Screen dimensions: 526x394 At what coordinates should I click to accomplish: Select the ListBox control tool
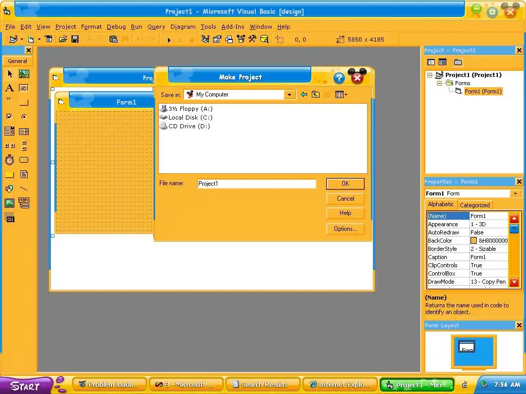click(x=24, y=131)
